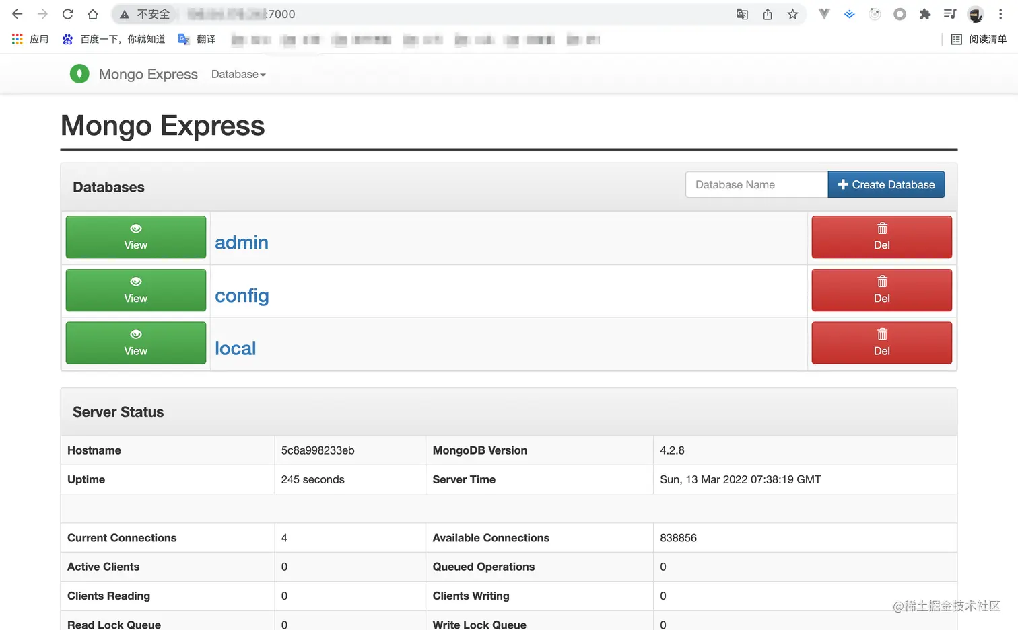The height and width of the screenshot is (630, 1018).
Task: Open the browser home page
Action: (x=93, y=14)
